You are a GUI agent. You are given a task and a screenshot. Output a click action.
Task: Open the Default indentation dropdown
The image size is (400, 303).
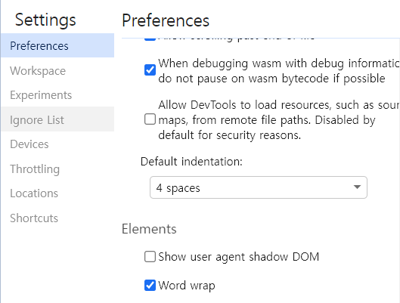tap(259, 187)
